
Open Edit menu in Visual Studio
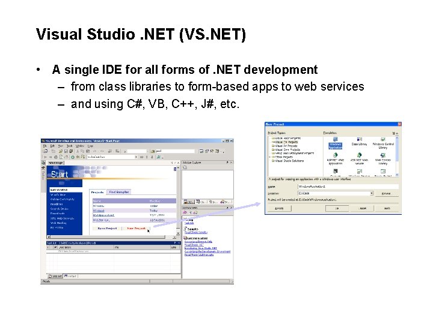(x=52, y=146)
